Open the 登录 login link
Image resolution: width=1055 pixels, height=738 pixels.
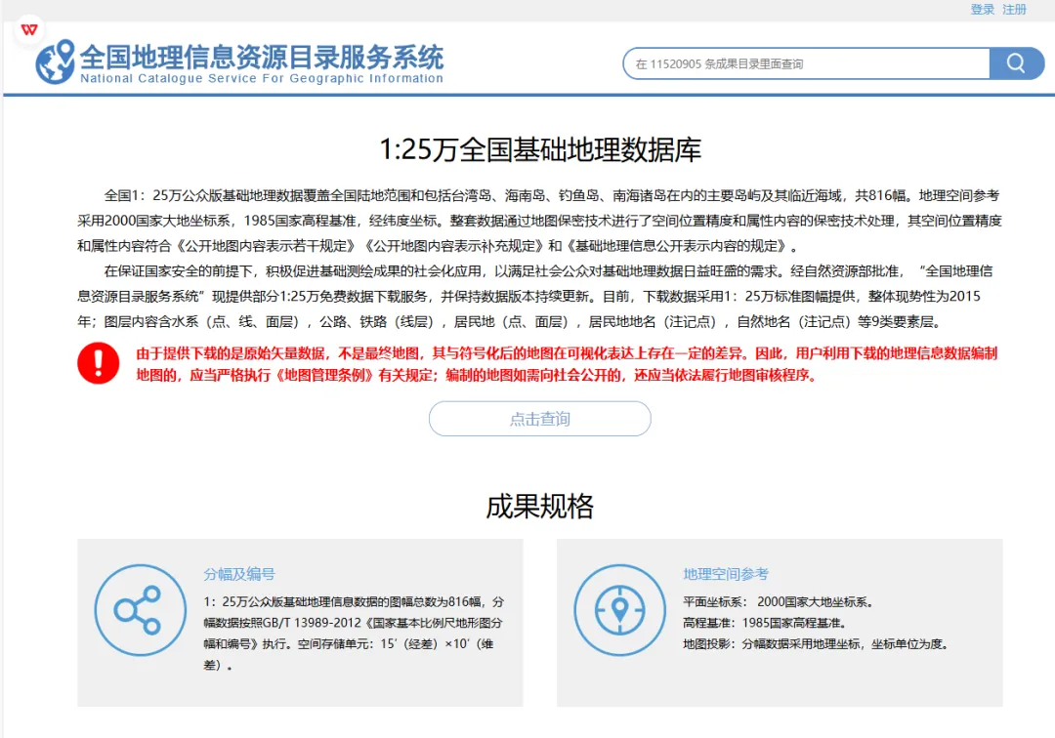tap(983, 10)
